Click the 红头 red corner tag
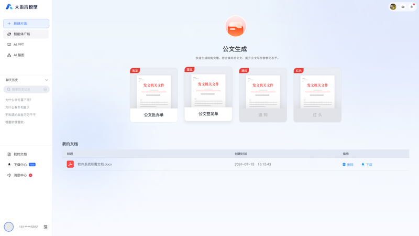The height and width of the screenshot is (236, 419). (x=299, y=71)
